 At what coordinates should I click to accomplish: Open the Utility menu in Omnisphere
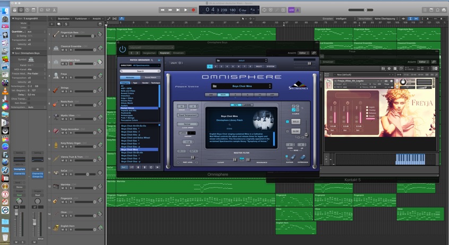[x=176, y=63]
